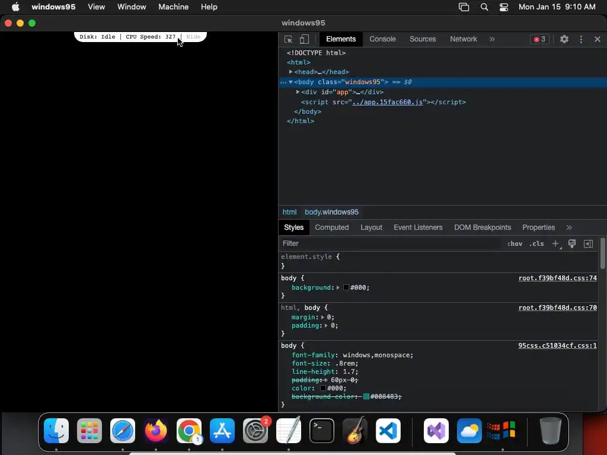The image size is (607, 455).
Task: Open Visual Studio Code from Dock
Action: point(388,431)
